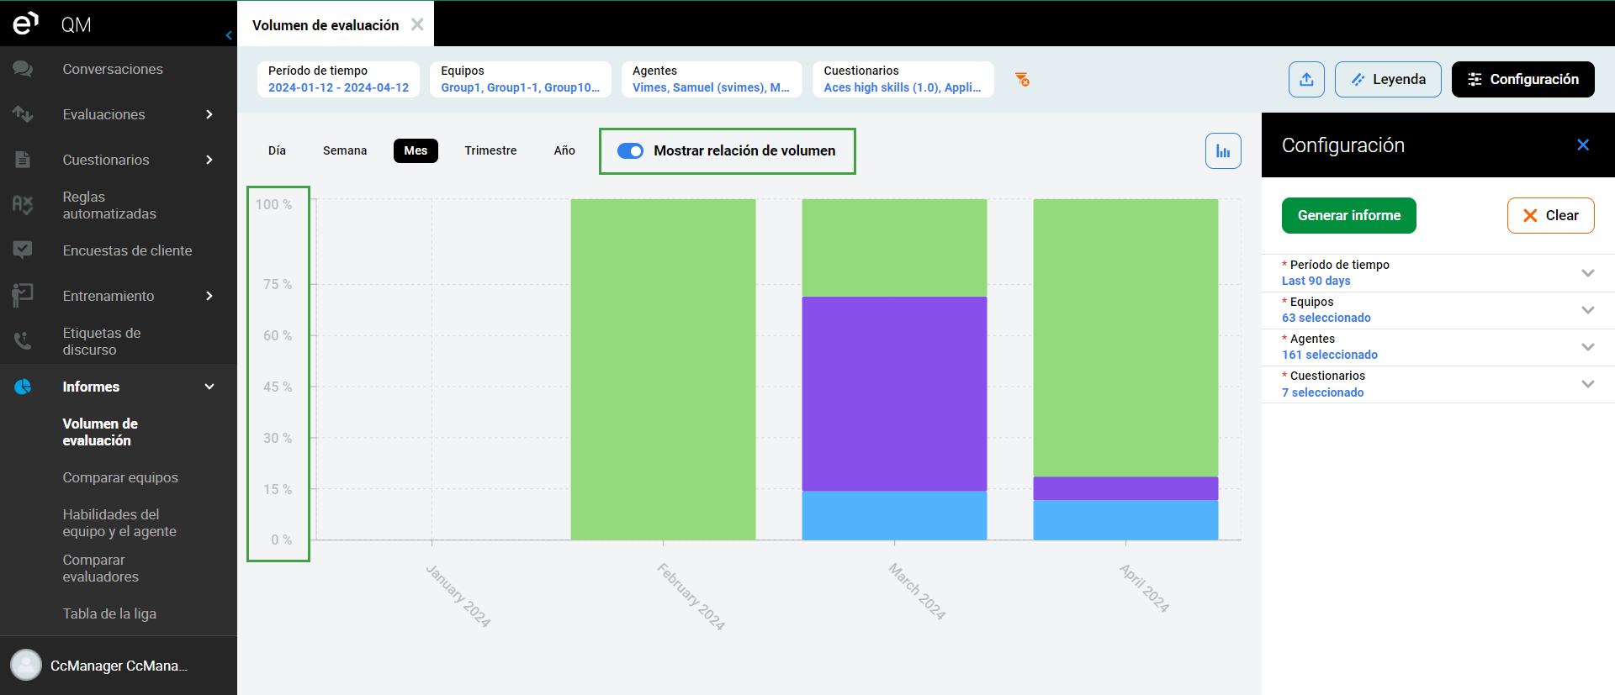Click the 'Last 90 days' value text

pyautogui.click(x=1316, y=281)
